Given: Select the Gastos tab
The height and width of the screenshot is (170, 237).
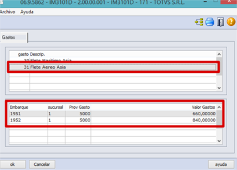Looking at the screenshot, I should point(14,38).
